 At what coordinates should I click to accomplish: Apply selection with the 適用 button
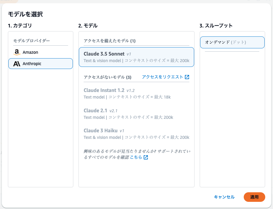pos(254,197)
